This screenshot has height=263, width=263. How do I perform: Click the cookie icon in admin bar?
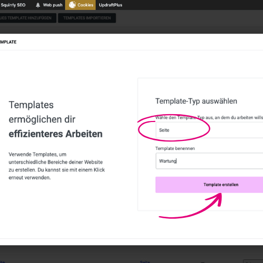[72, 5]
